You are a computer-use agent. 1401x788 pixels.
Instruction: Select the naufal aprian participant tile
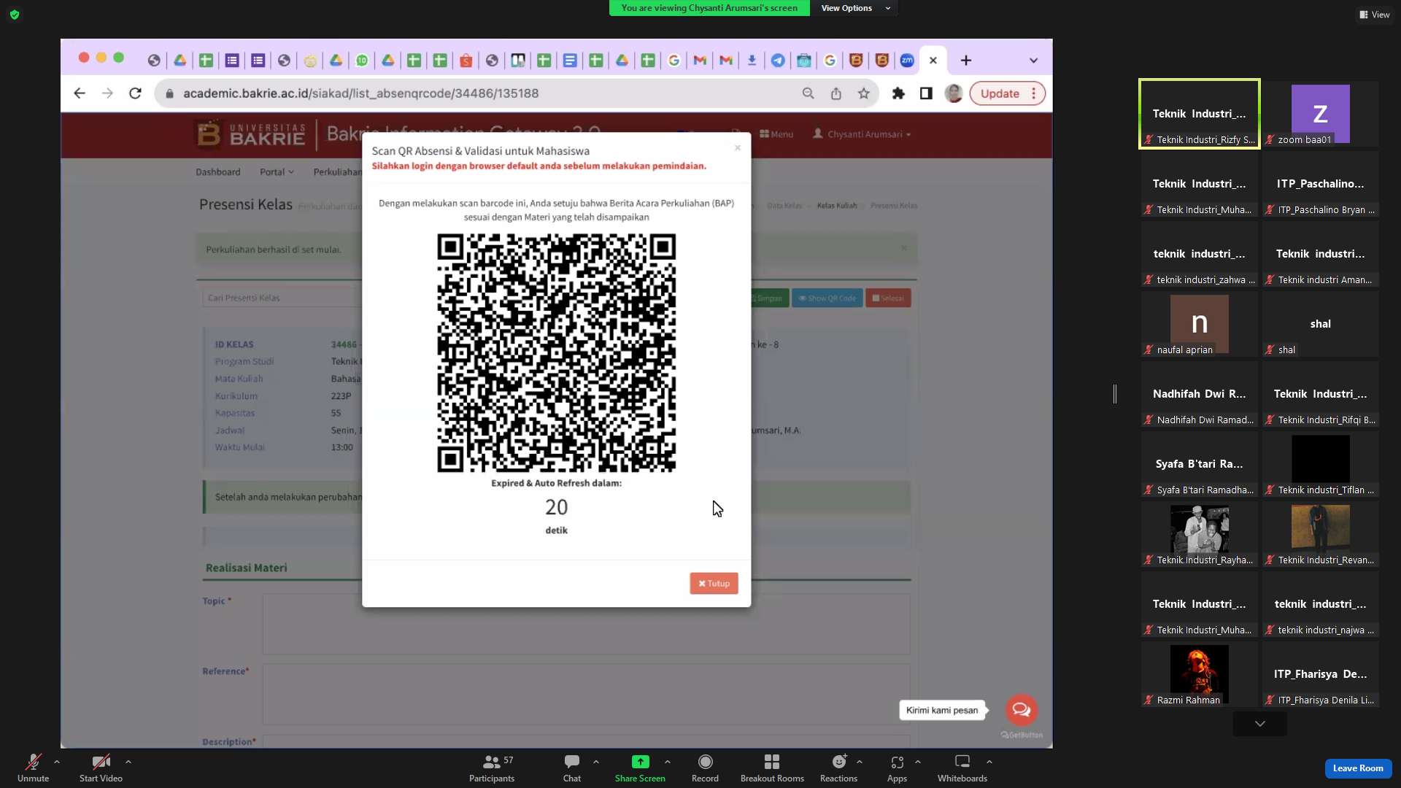pyautogui.click(x=1200, y=325)
